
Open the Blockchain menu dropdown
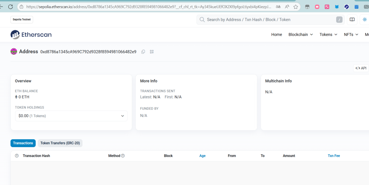301,35
